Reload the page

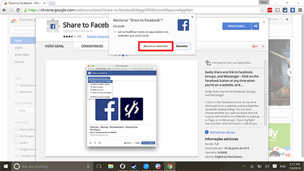(18, 10)
